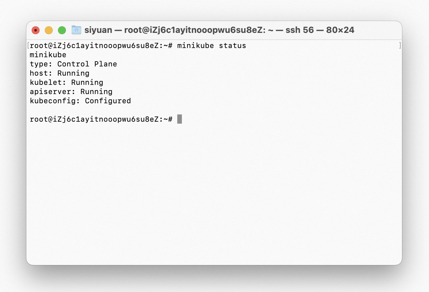Click the right bracket mark at line end
The image size is (429, 292).
click(x=400, y=45)
